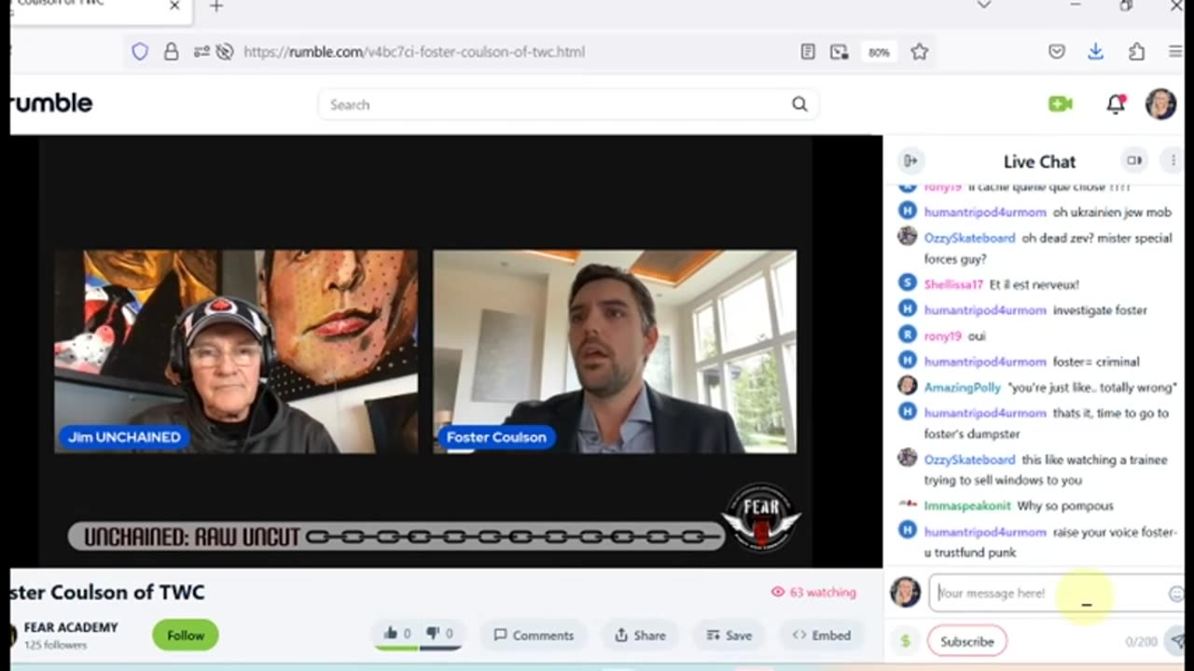This screenshot has height=671, width=1194.
Task: Click the blocked autoplay icon in address bar
Action: (x=224, y=51)
